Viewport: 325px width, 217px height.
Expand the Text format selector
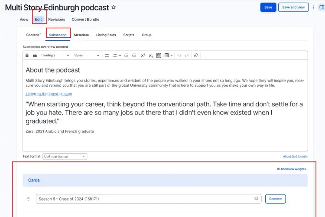click(65, 156)
